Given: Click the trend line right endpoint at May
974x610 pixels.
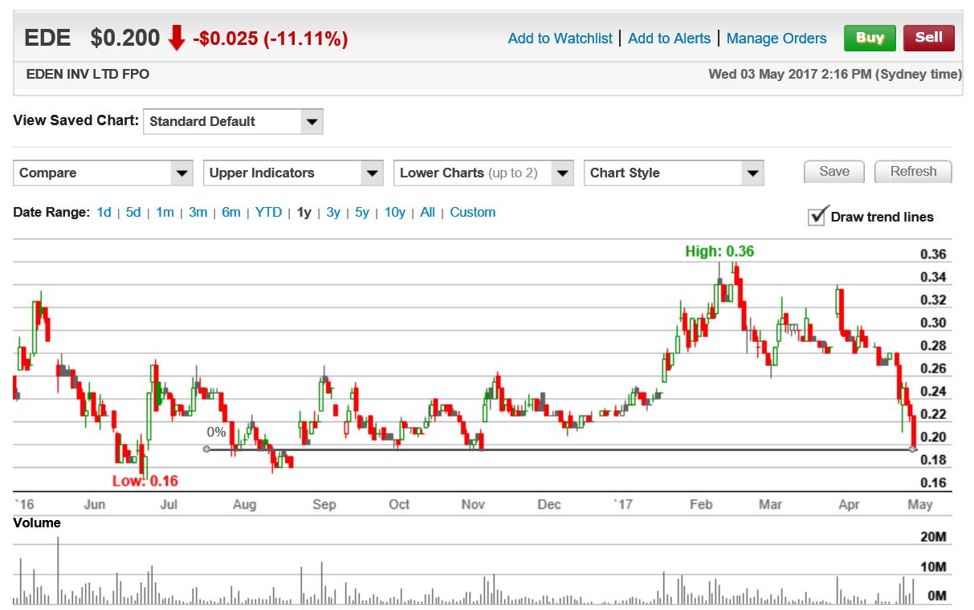Looking at the screenshot, I should pyautogui.click(x=913, y=449).
